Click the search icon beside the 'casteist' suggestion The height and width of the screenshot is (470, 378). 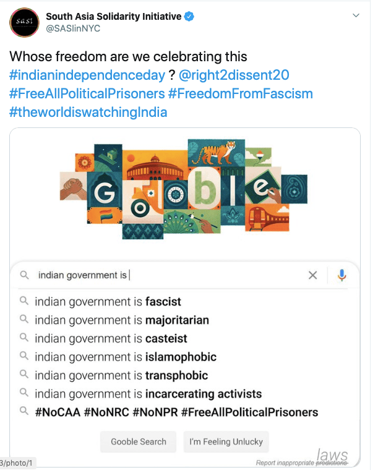(x=24, y=338)
